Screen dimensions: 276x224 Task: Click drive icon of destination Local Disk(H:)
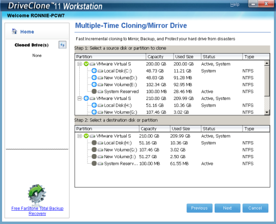[x=100, y=143]
